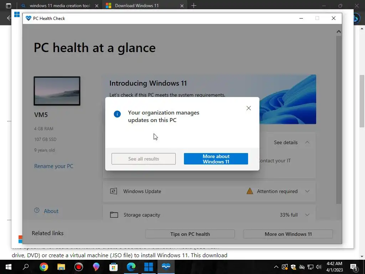Image resolution: width=365 pixels, height=274 pixels.
Task: Click the Windows Update sync icon
Action: tap(113, 191)
